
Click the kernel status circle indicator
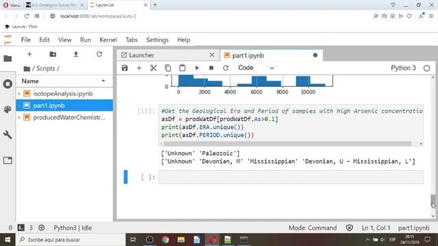pos(426,68)
